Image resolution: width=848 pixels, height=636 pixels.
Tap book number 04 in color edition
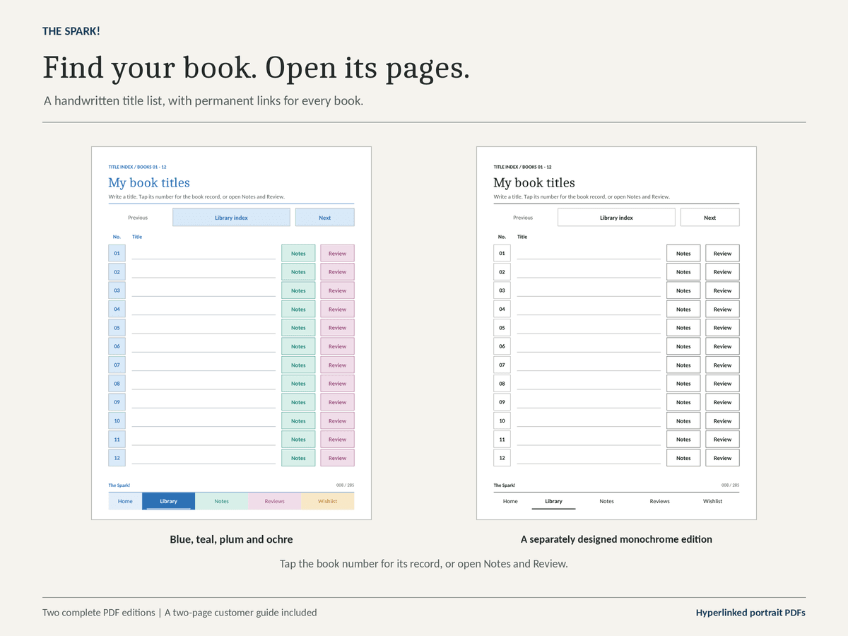(117, 309)
